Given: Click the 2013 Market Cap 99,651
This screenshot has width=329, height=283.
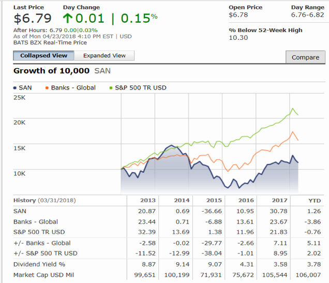Looking at the screenshot, I should point(145,275).
